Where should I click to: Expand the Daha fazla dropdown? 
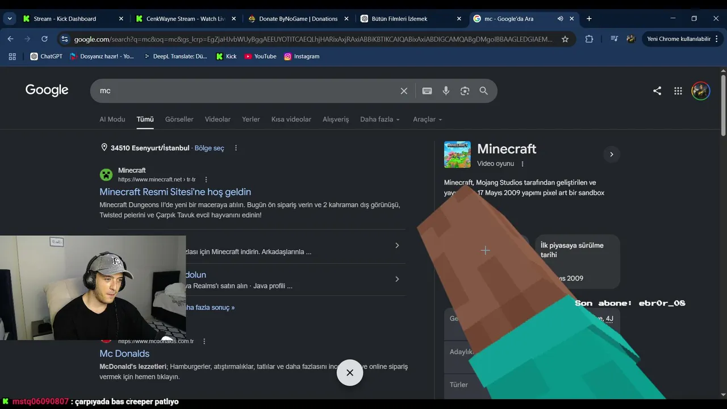point(380,119)
